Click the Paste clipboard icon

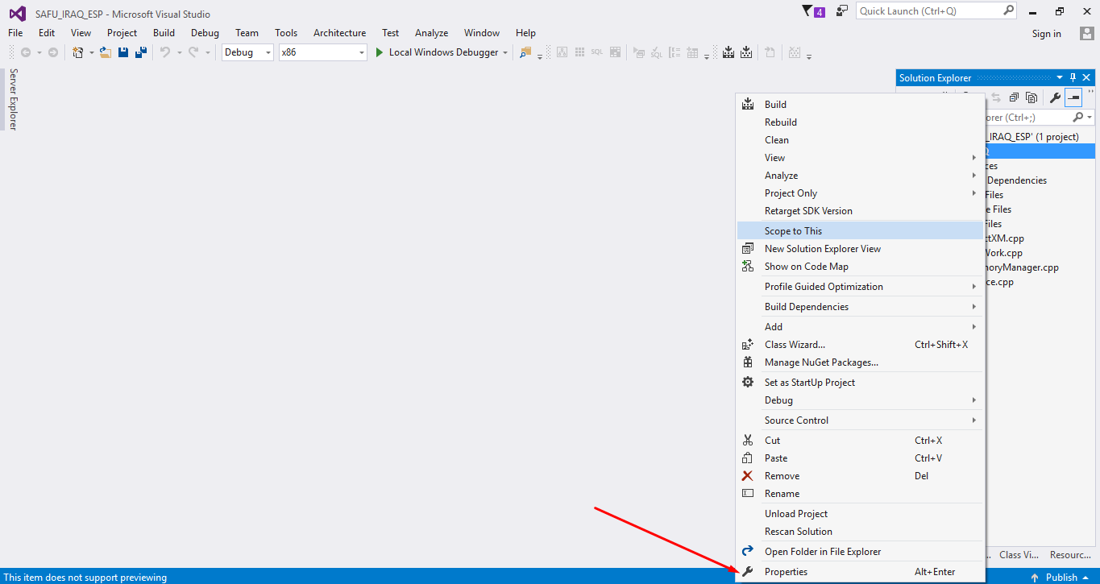tap(748, 458)
